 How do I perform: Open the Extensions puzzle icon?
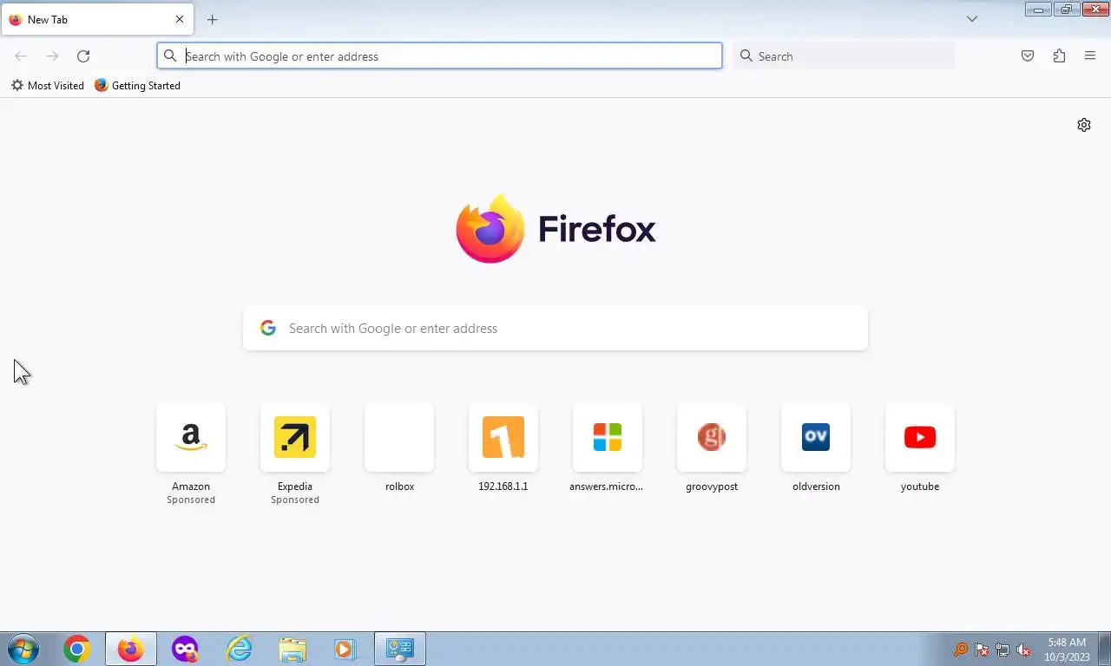pyautogui.click(x=1059, y=56)
